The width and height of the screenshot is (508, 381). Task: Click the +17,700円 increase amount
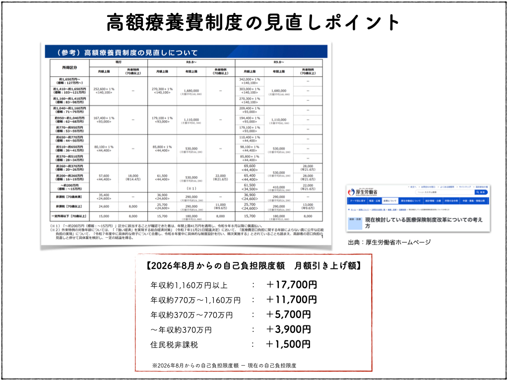(x=291, y=285)
